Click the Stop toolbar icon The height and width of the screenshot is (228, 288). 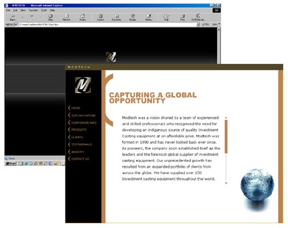pos(51,17)
